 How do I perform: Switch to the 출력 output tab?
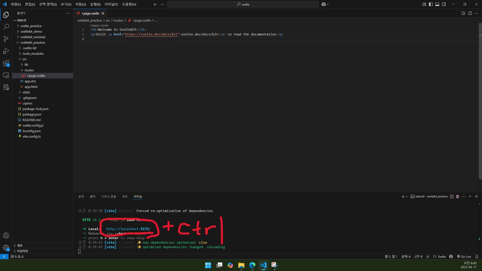coord(93,196)
